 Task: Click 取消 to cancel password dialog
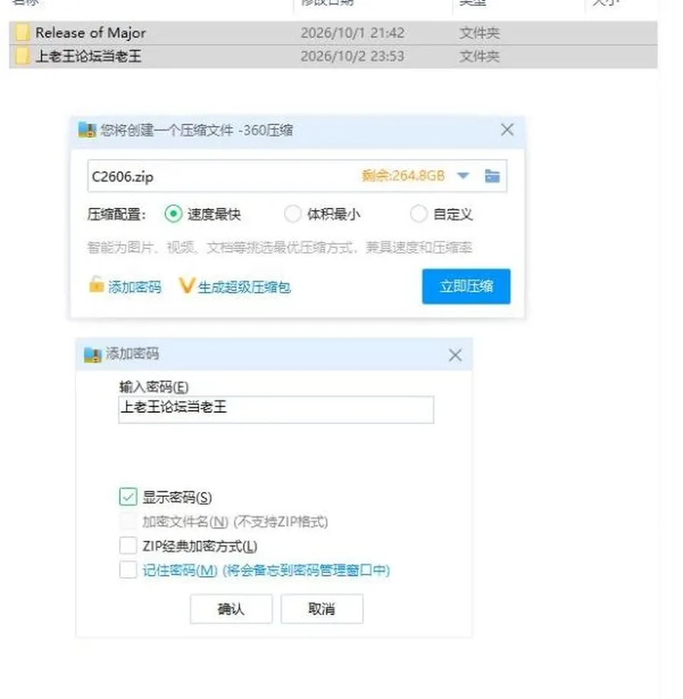tap(322, 609)
